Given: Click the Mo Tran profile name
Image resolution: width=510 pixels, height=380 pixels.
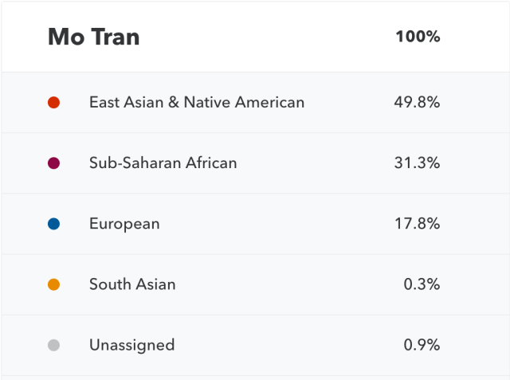Looking at the screenshot, I should click(x=93, y=37).
